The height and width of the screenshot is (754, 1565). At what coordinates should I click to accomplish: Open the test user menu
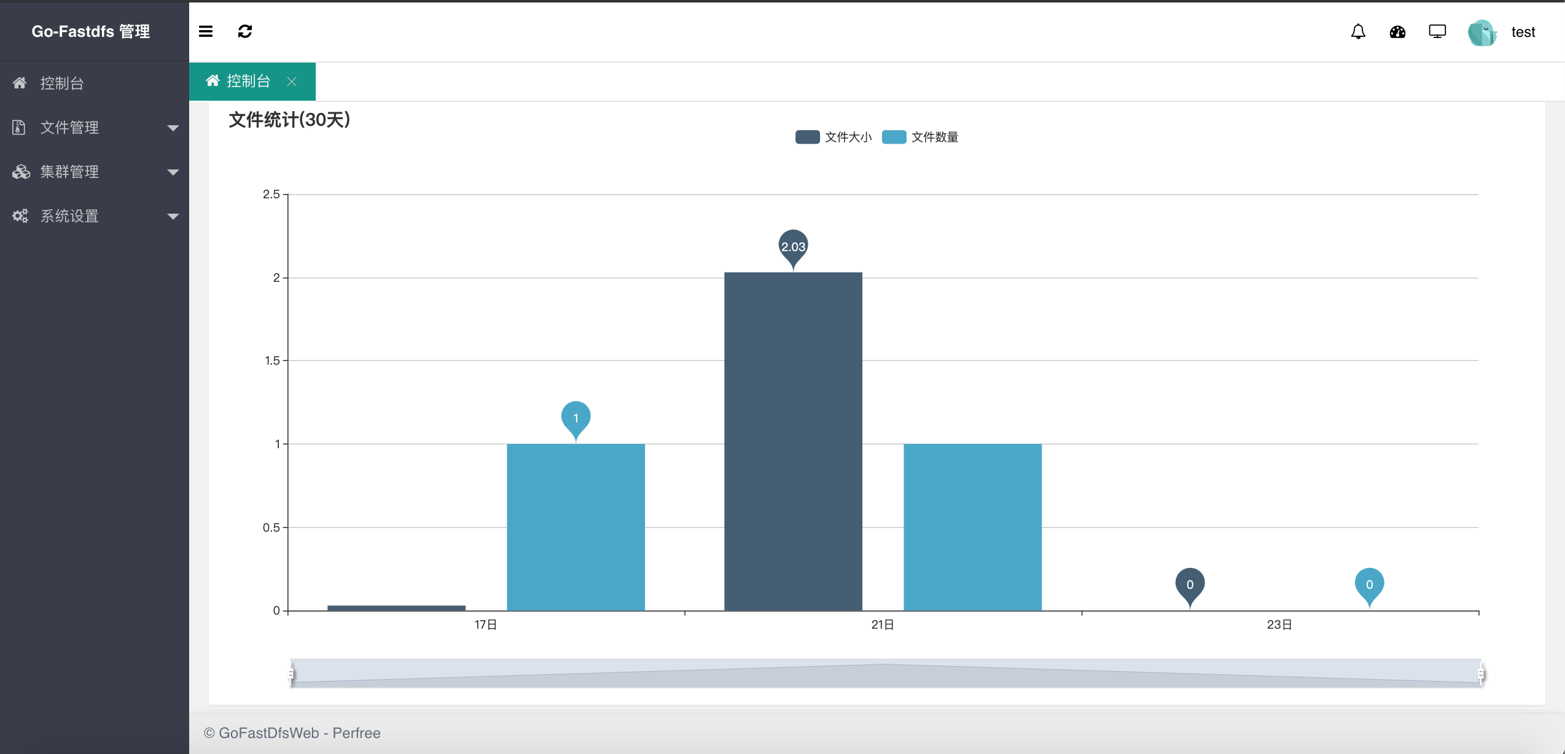[1523, 32]
